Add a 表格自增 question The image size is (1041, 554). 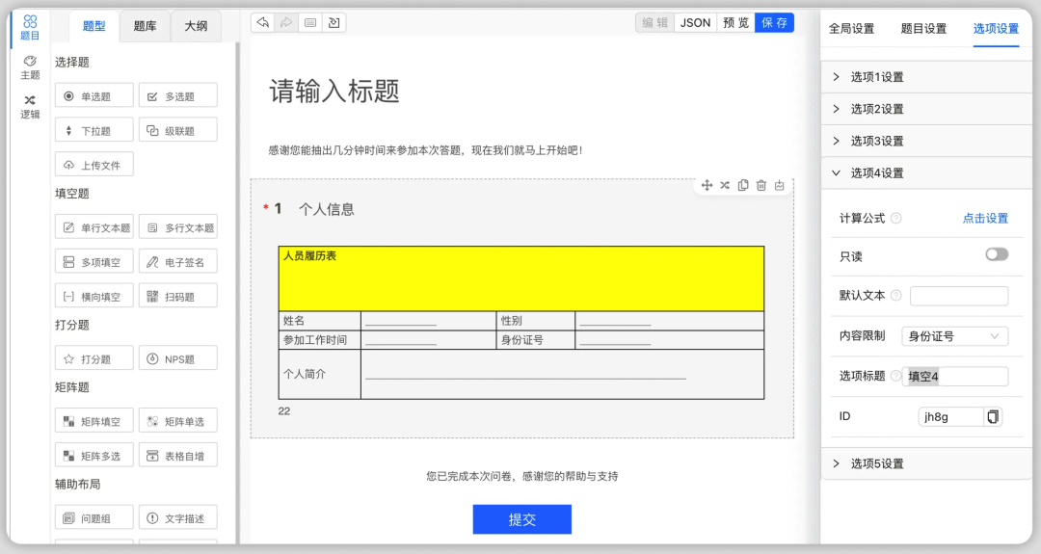pos(178,456)
